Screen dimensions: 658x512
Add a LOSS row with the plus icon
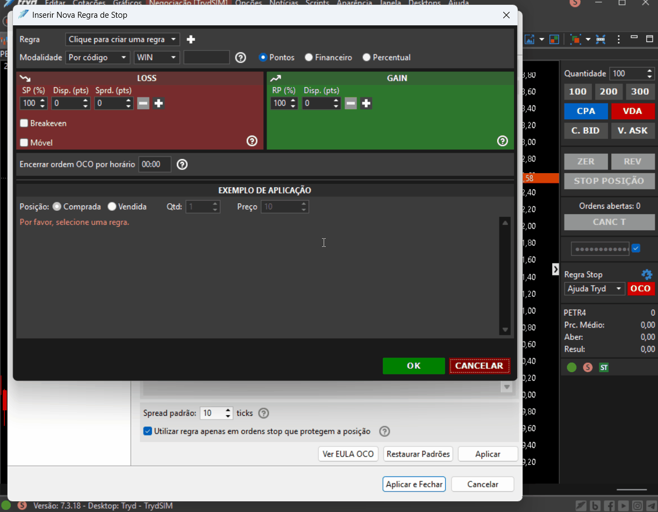(x=159, y=103)
